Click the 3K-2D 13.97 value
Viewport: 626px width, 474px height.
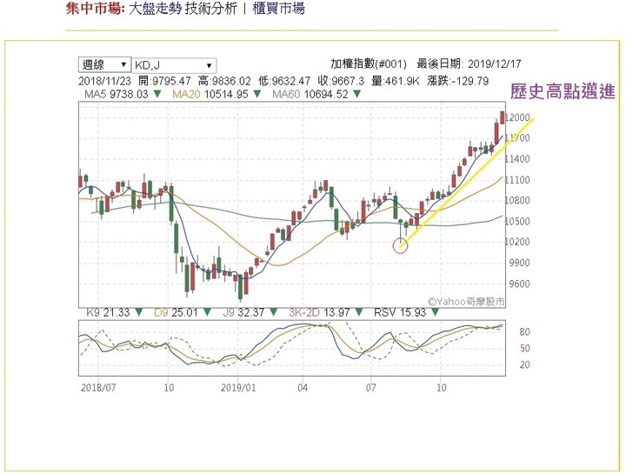click(x=319, y=312)
